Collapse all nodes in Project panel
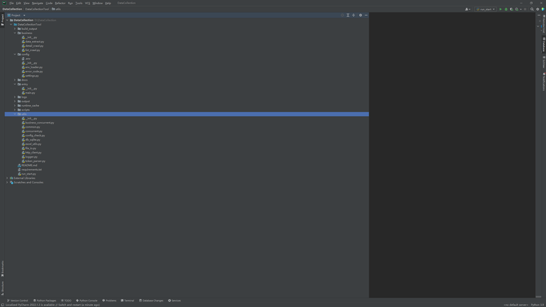 coord(354,15)
